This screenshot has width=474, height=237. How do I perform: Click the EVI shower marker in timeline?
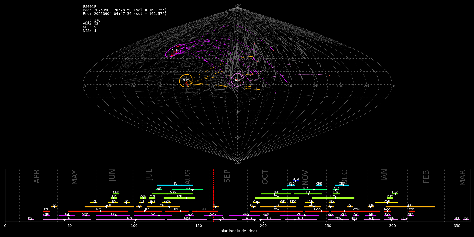click(x=466, y=220)
